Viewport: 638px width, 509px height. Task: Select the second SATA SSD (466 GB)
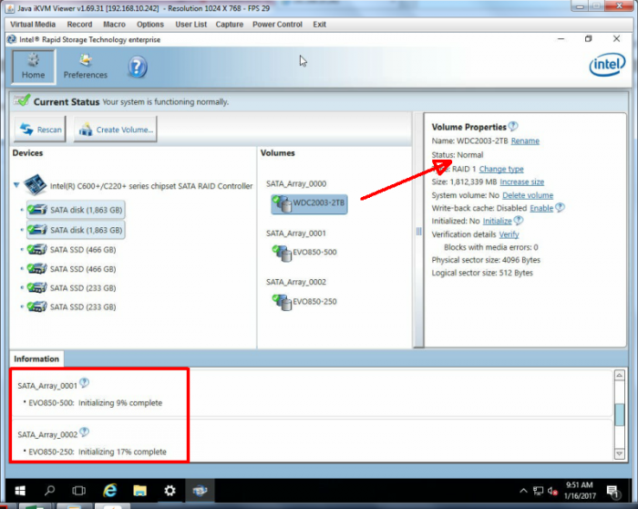click(72, 269)
